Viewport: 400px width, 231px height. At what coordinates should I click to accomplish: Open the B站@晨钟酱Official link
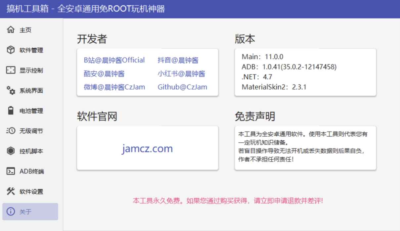pyautogui.click(x=114, y=60)
